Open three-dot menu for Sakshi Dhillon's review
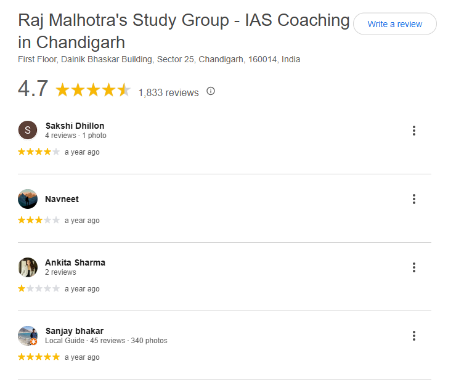464x390 pixels. click(x=414, y=131)
